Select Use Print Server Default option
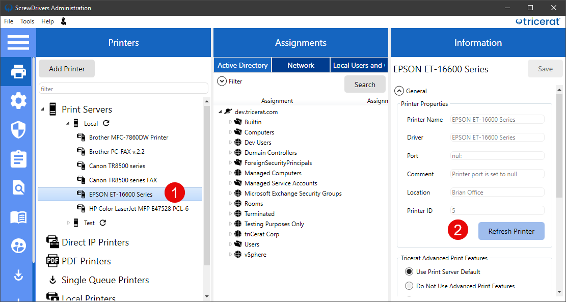This screenshot has height=302, width=566. click(x=409, y=272)
